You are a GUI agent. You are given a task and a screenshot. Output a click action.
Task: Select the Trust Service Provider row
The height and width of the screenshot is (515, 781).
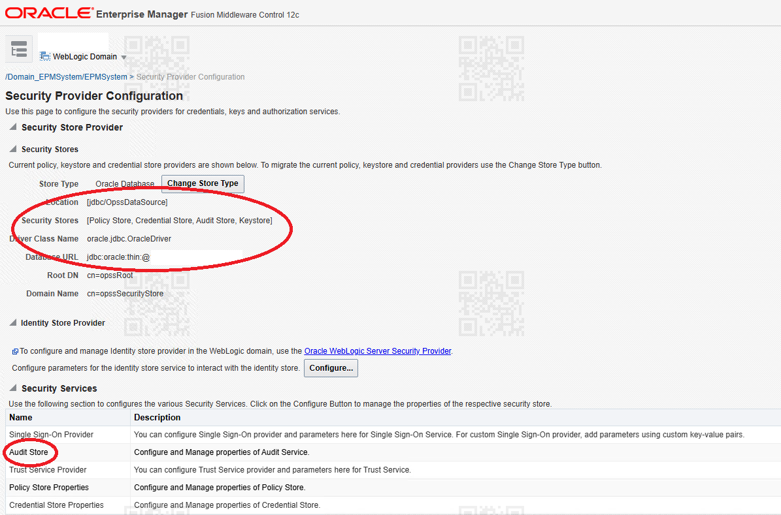coord(393,470)
